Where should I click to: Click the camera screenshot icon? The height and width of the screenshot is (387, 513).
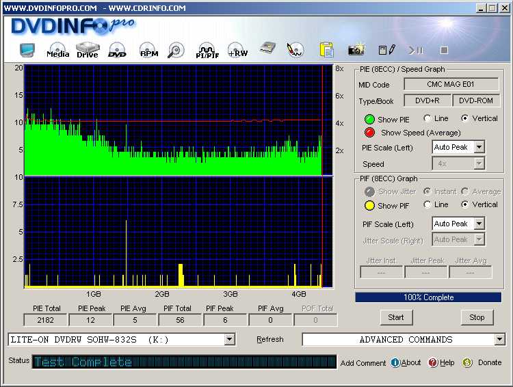coord(356,50)
